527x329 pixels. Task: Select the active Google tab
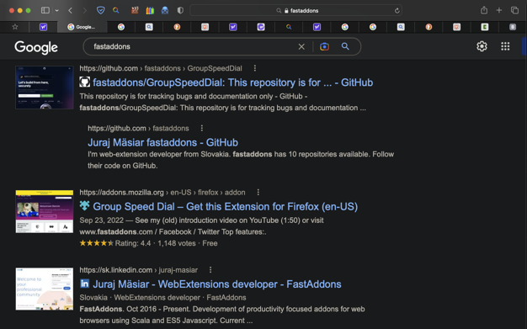point(82,27)
